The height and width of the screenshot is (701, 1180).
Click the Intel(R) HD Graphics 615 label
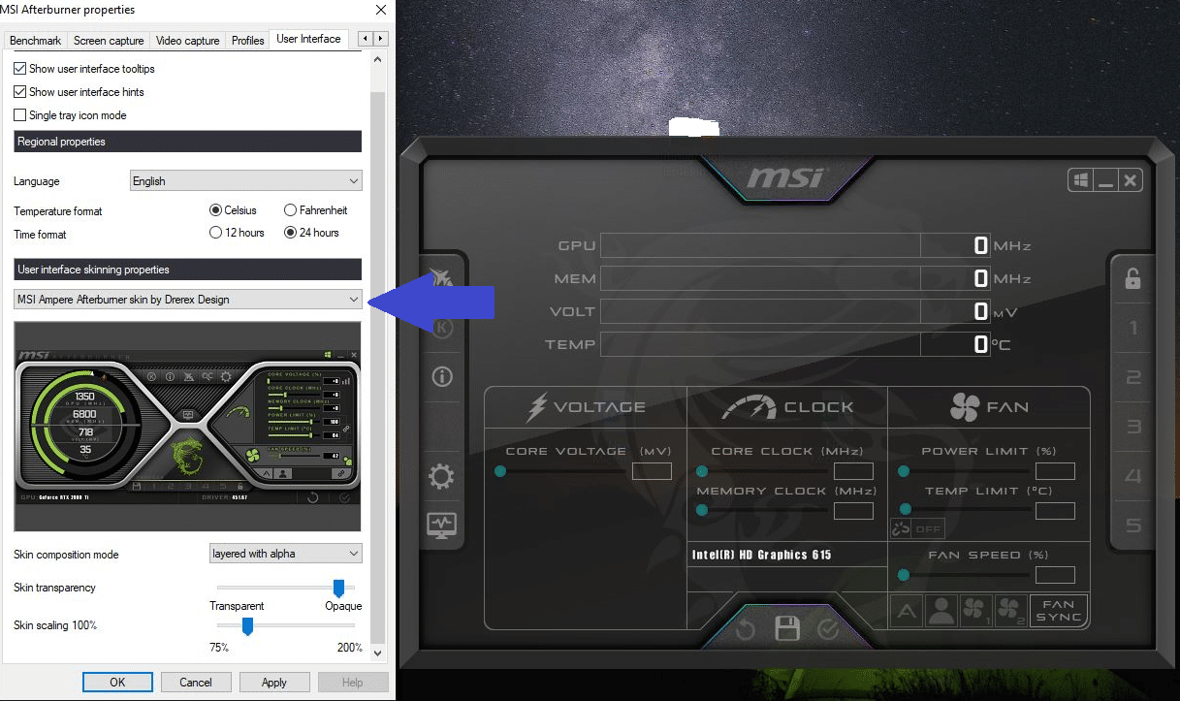(x=762, y=555)
